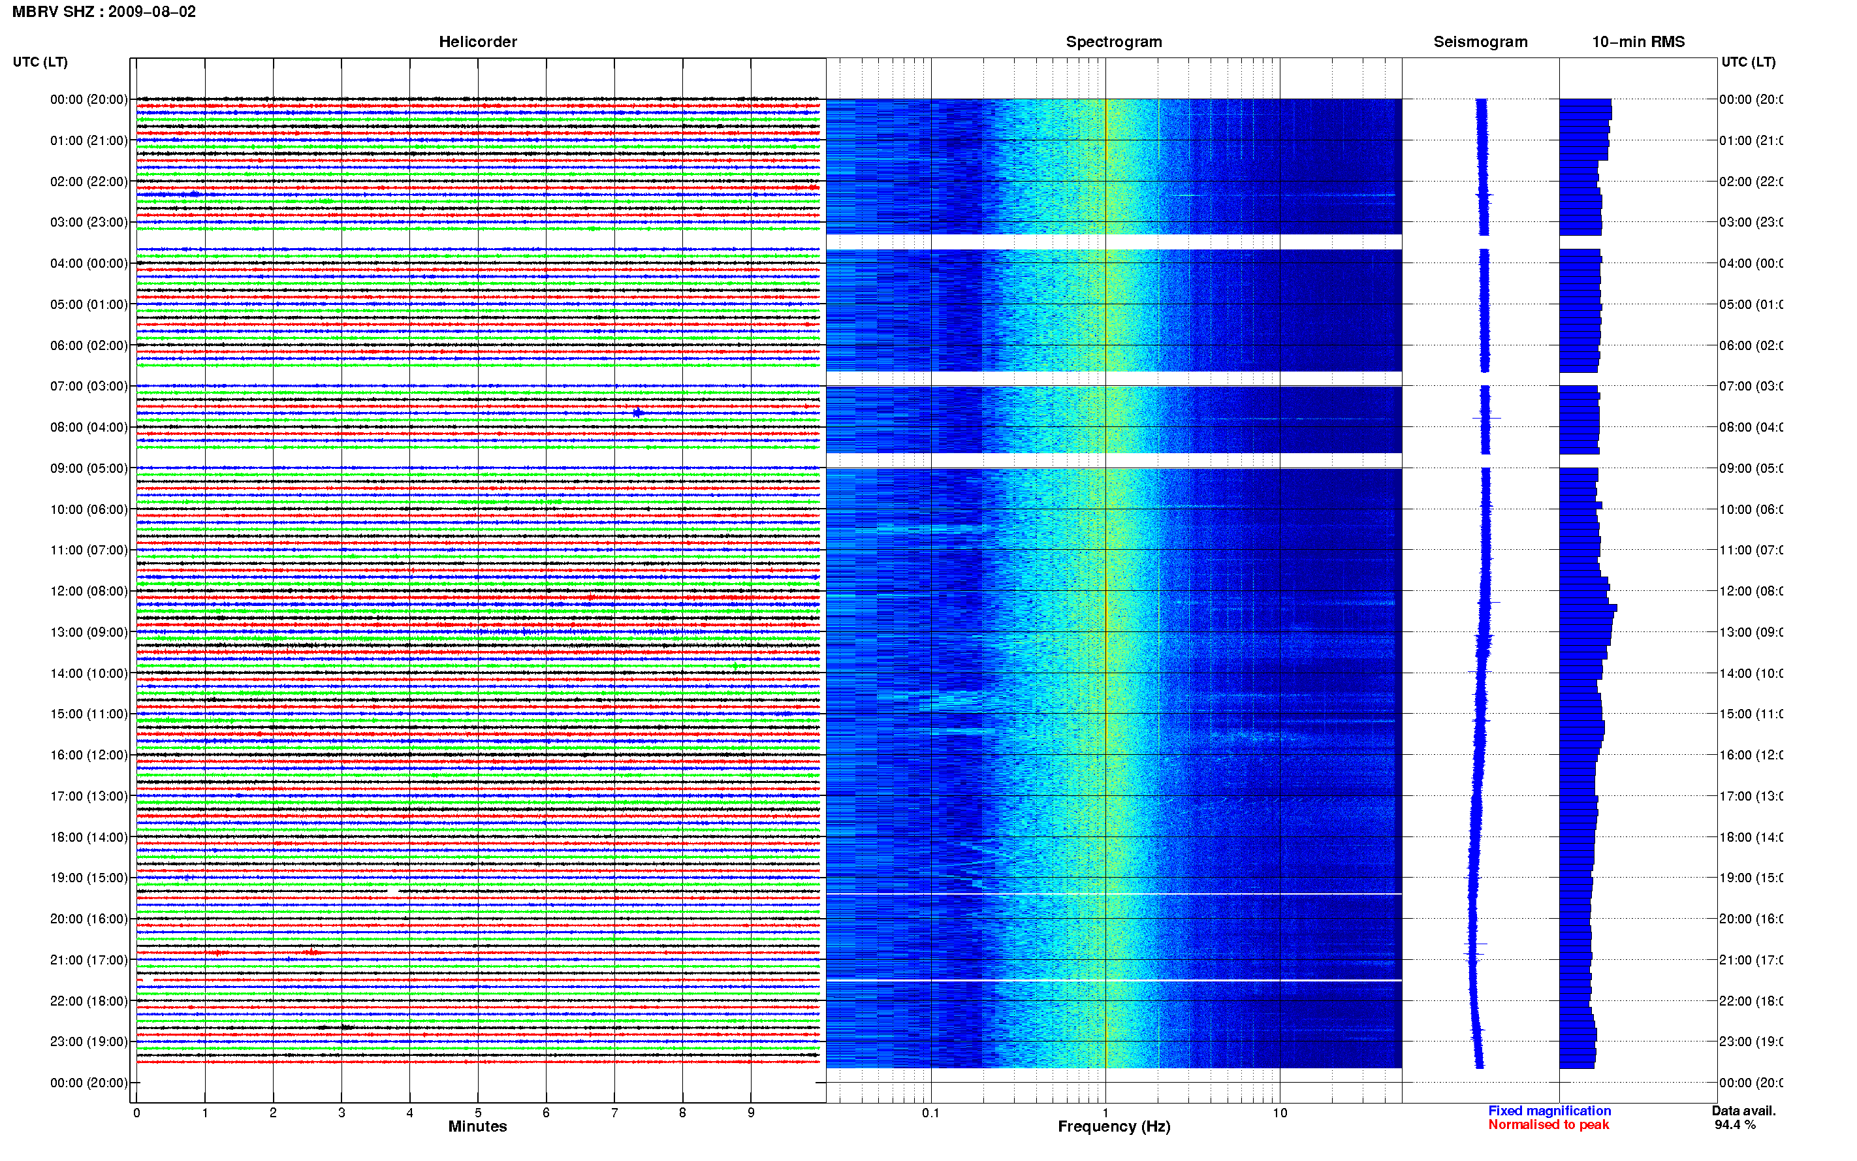
Task: Select helicorder time label "01:00 (21:00)"
Action: click(89, 140)
